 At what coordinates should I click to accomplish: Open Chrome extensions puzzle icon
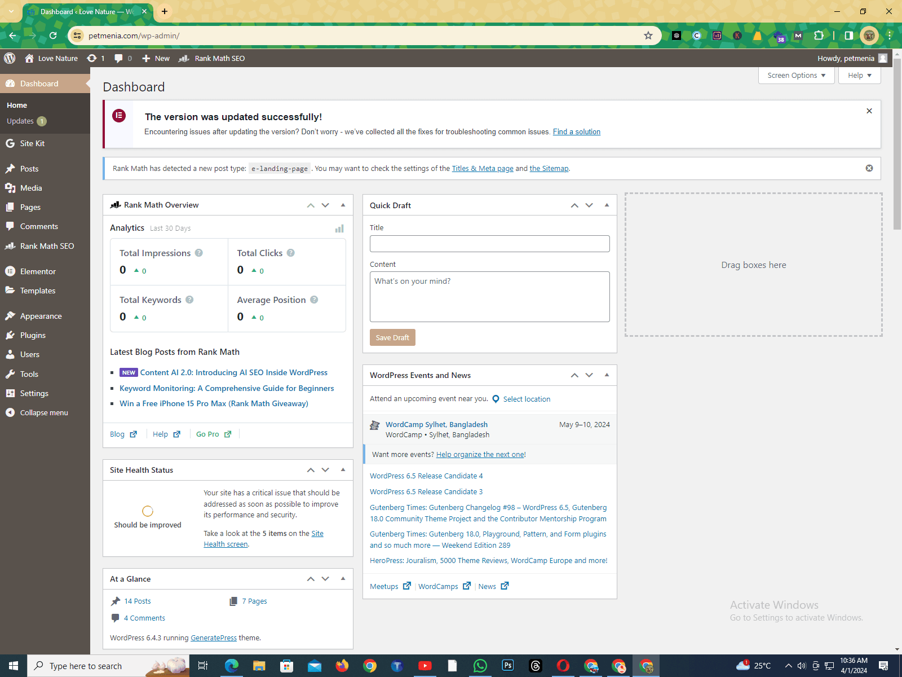[x=819, y=36]
